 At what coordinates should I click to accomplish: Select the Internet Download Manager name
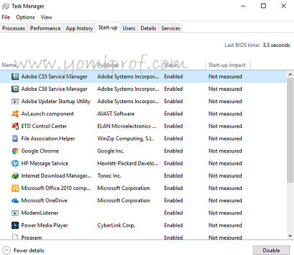coord(56,176)
